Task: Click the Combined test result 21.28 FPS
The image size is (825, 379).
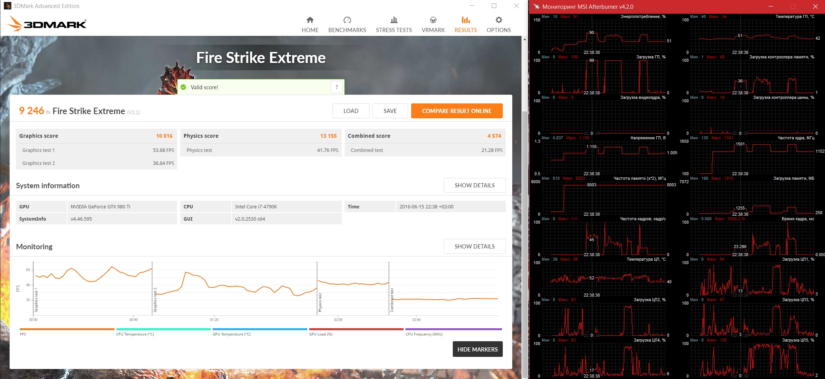Action: (x=492, y=150)
